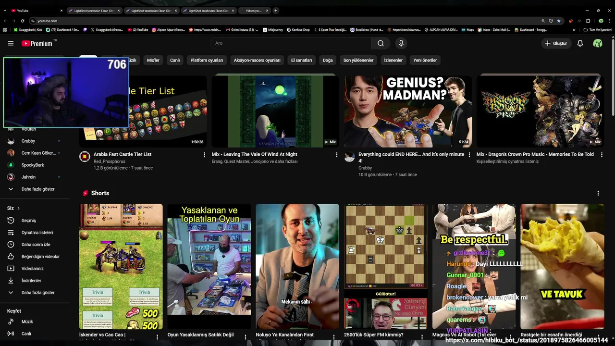Screen dimensions: 615x346
Task: Start voice search with the microphone icon
Action: 401,43
